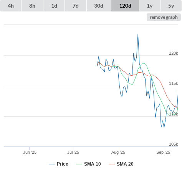Click the Aug '25 axis label

tap(118, 152)
